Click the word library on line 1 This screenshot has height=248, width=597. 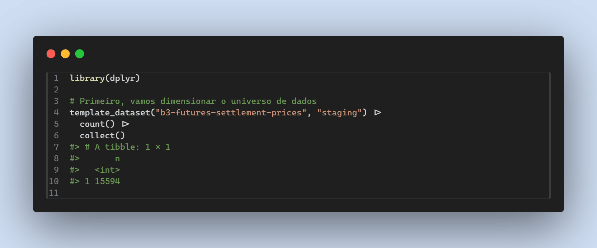click(87, 78)
